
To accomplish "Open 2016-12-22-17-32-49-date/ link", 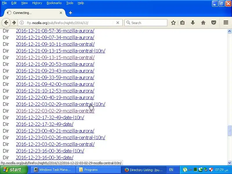I will tap(45, 124).
